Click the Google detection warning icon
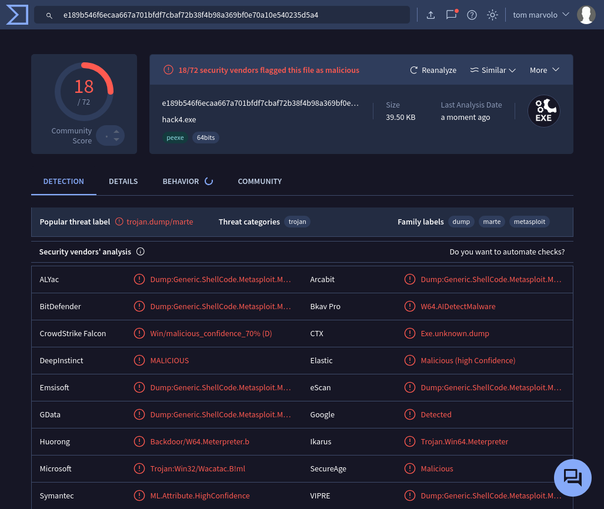604x509 pixels. point(410,414)
